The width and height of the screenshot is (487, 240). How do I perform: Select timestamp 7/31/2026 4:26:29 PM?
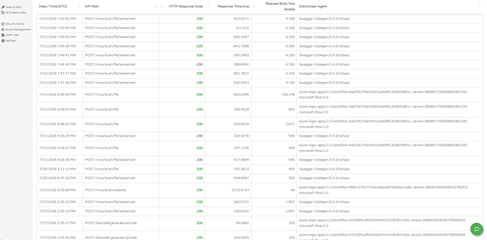tap(57, 136)
